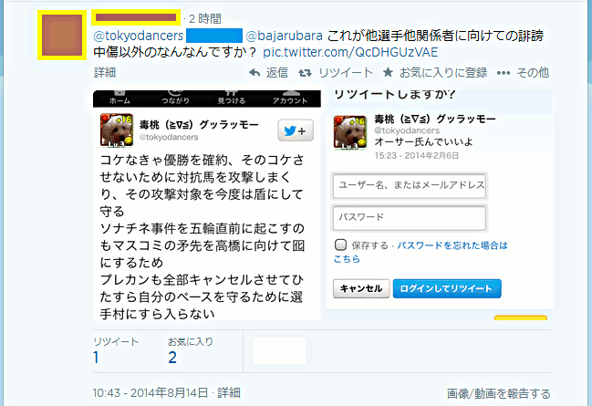
Task: Click ログインしてリツイート button
Action: pos(447,288)
